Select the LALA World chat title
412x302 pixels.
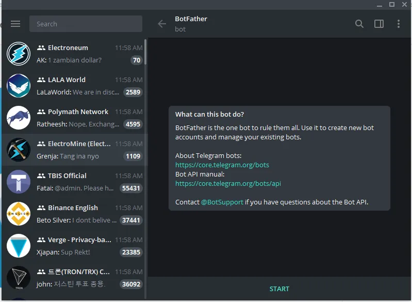pyautogui.click(x=67, y=80)
